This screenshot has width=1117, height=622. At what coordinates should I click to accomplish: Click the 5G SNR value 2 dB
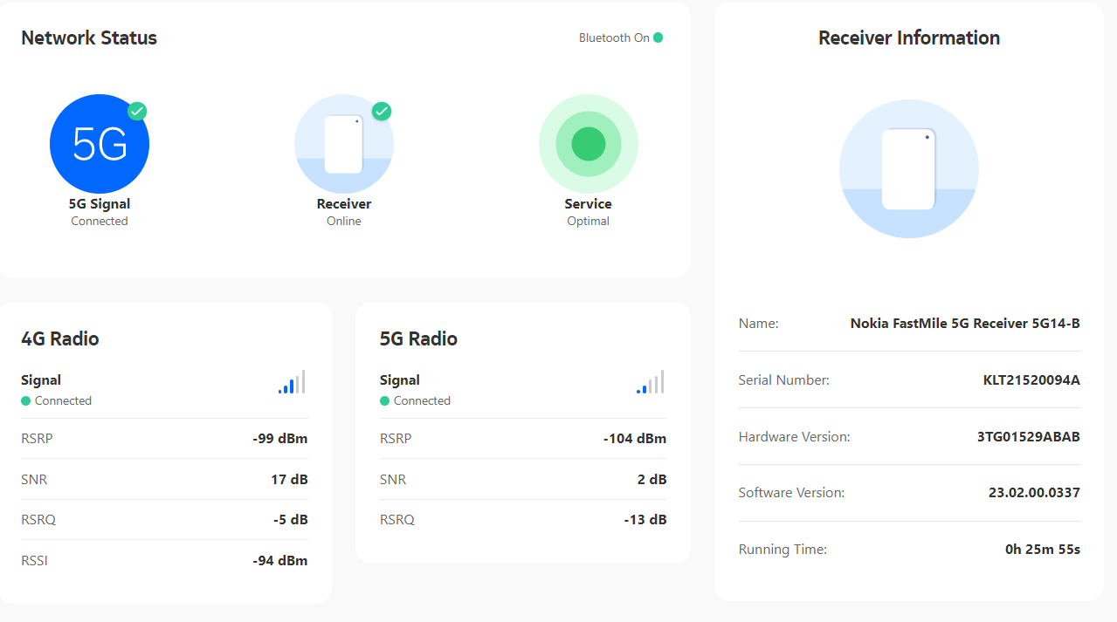(652, 479)
